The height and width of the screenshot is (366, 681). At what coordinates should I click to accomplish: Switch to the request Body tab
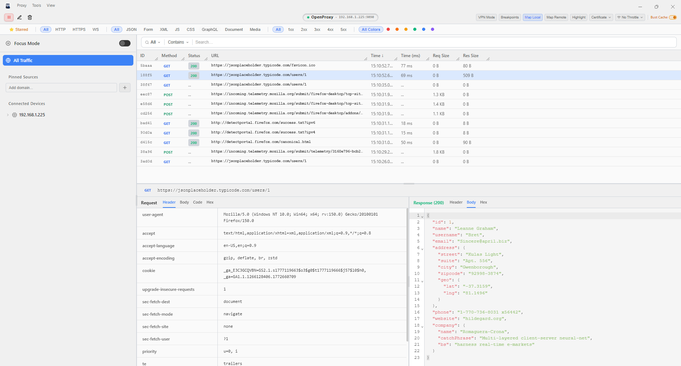point(184,202)
